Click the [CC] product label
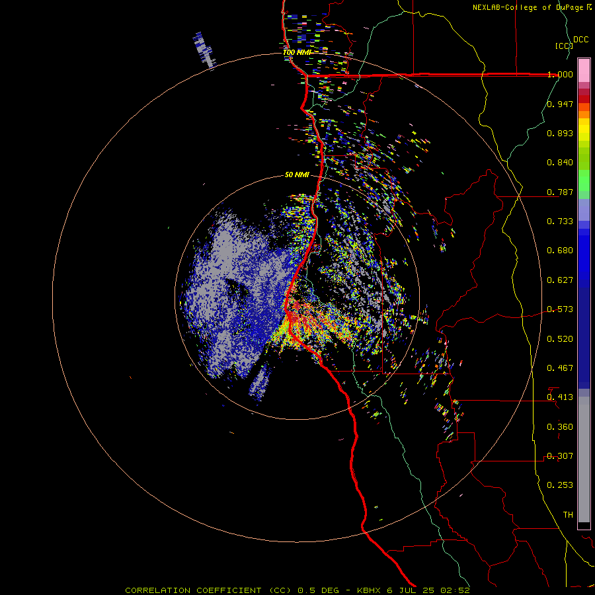 point(564,46)
